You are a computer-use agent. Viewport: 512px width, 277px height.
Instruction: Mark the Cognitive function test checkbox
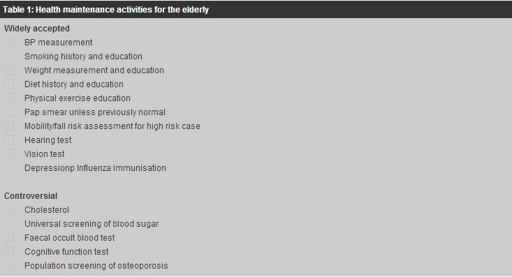point(9,251)
